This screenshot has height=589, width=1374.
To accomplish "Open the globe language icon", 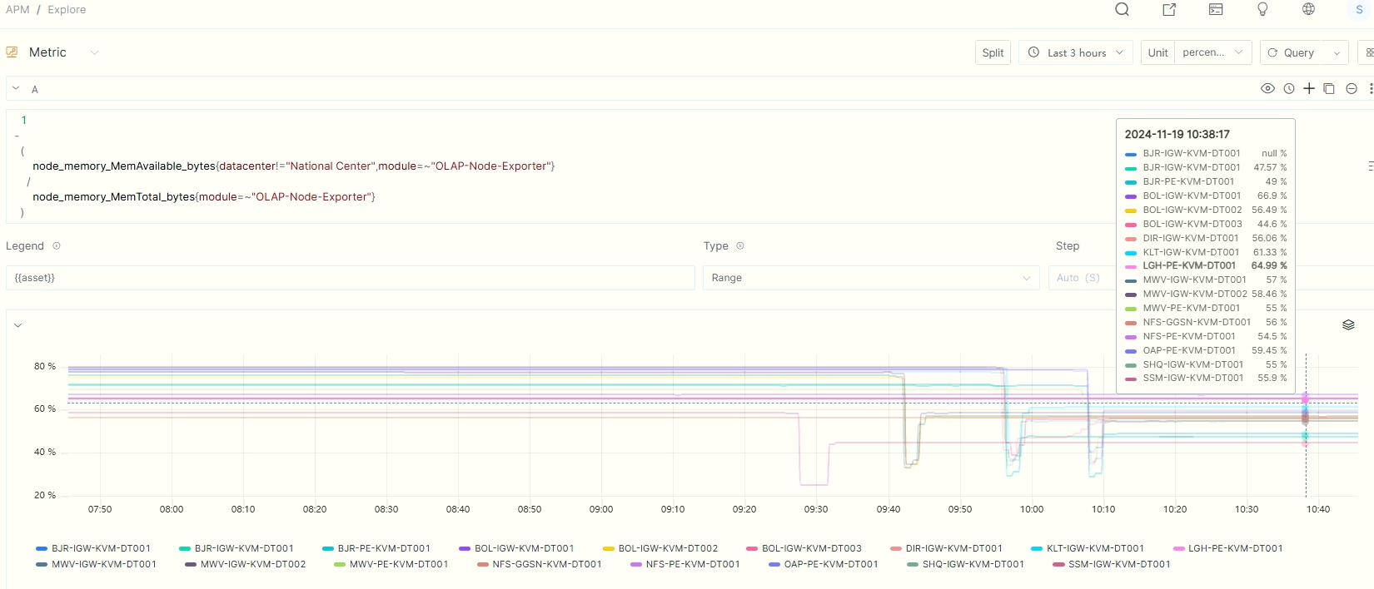I will click(x=1308, y=10).
